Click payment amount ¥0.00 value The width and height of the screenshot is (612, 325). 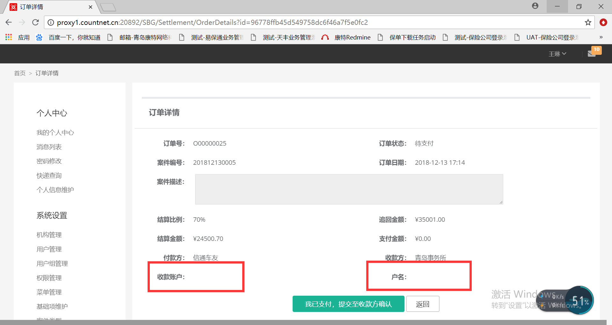pyautogui.click(x=423, y=239)
